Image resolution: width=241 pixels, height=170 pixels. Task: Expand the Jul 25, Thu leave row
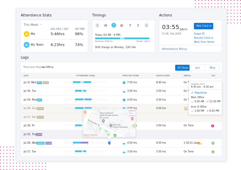pos(121,135)
